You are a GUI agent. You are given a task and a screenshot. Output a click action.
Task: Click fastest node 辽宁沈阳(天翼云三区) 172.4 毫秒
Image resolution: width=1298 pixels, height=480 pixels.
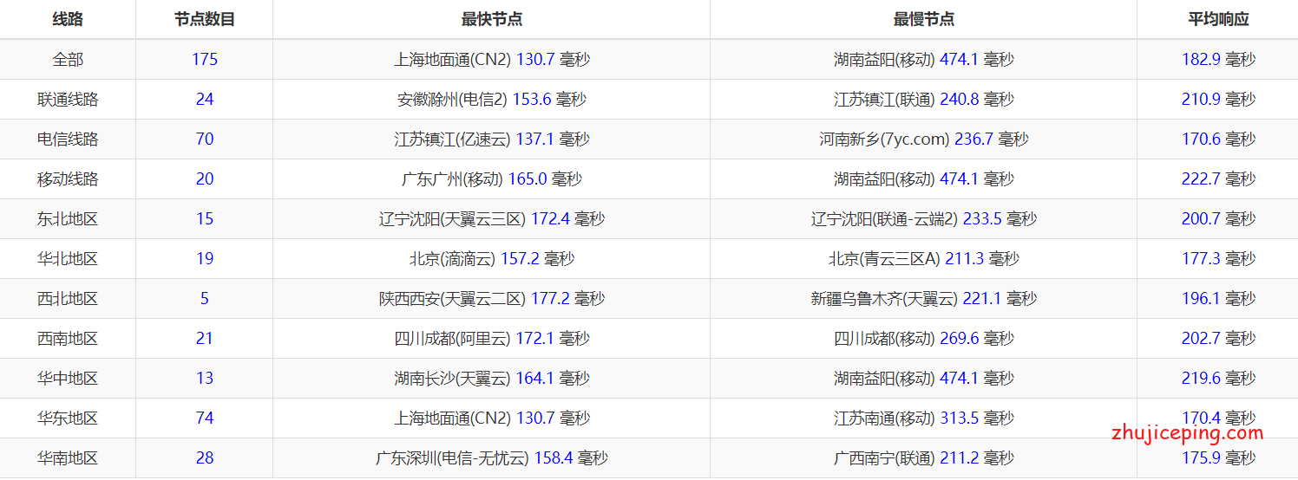click(492, 219)
